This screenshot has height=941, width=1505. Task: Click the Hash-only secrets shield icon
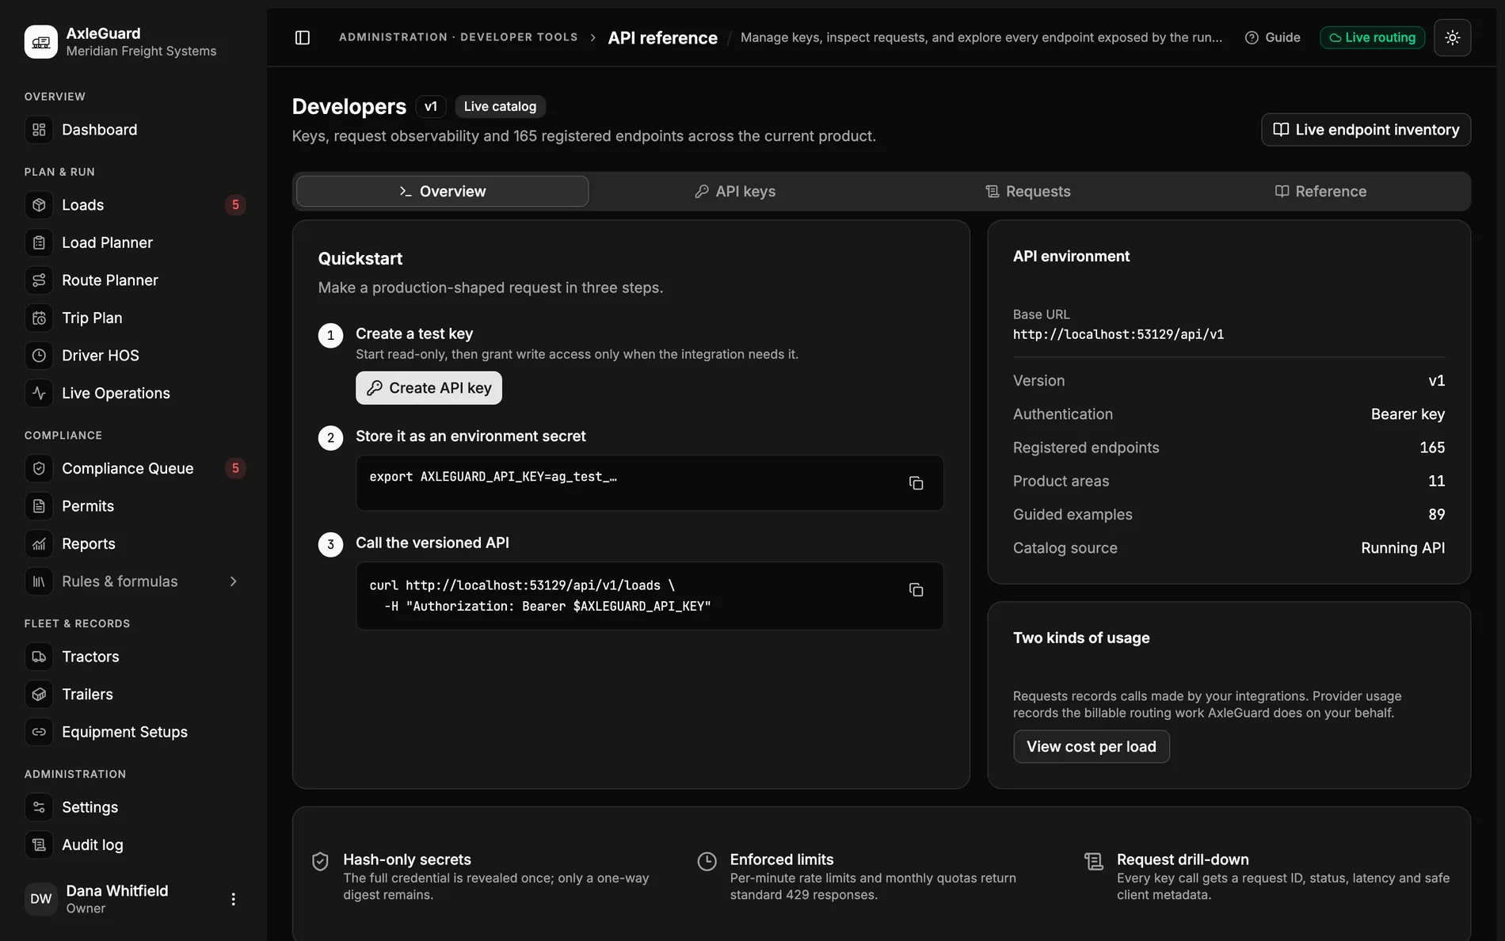320,862
